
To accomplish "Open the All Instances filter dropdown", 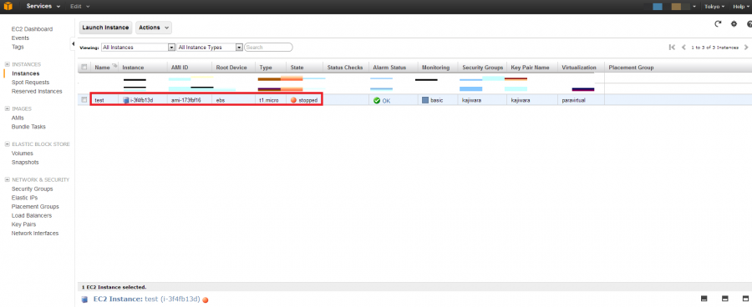I will pyautogui.click(x=138, y=48).
